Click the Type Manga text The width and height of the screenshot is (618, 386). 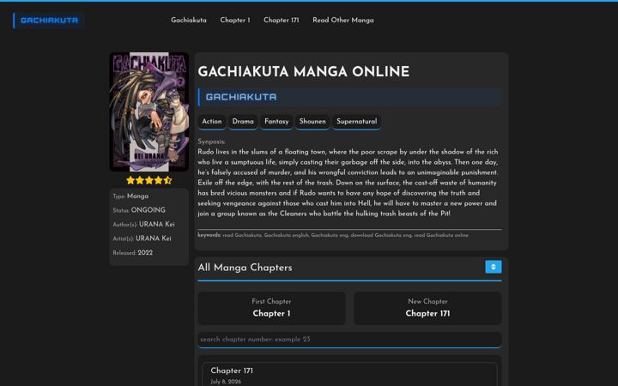coord(130,196)
